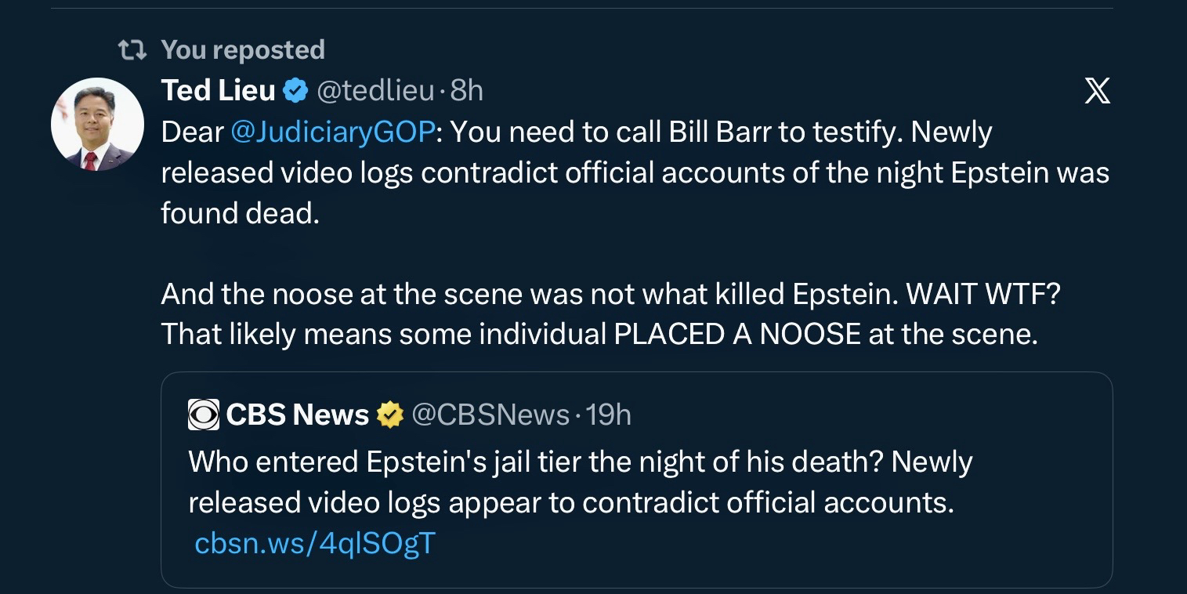
Task: Open Ted Lieu's profile picture
Action: (x=97, y=124)
